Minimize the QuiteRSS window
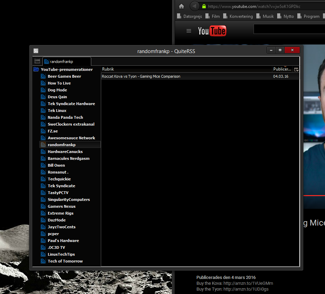 tap(271, 50)
